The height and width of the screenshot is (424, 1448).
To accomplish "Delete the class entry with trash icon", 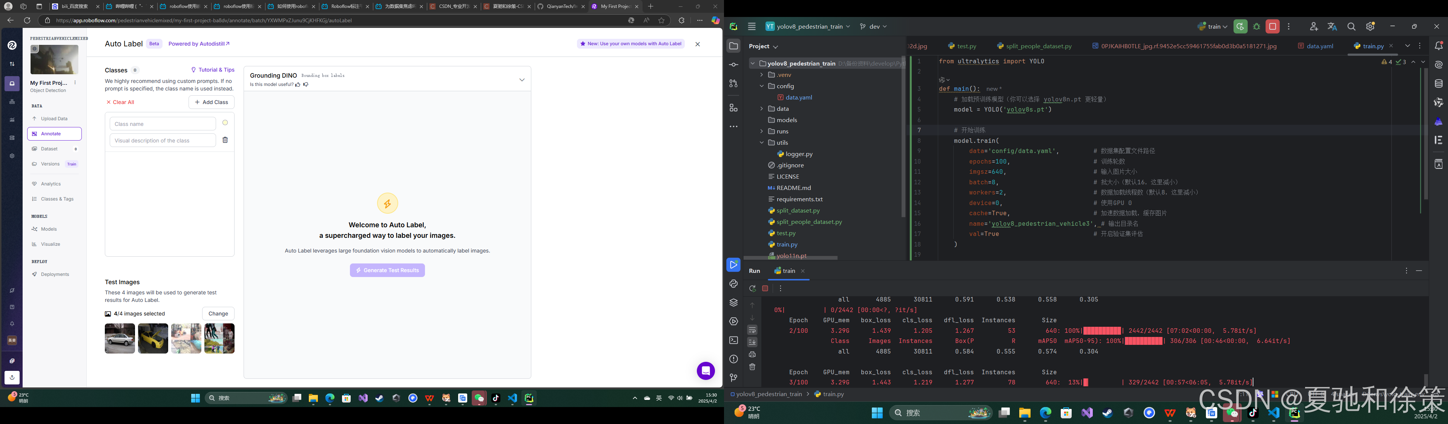I will 225,140.
